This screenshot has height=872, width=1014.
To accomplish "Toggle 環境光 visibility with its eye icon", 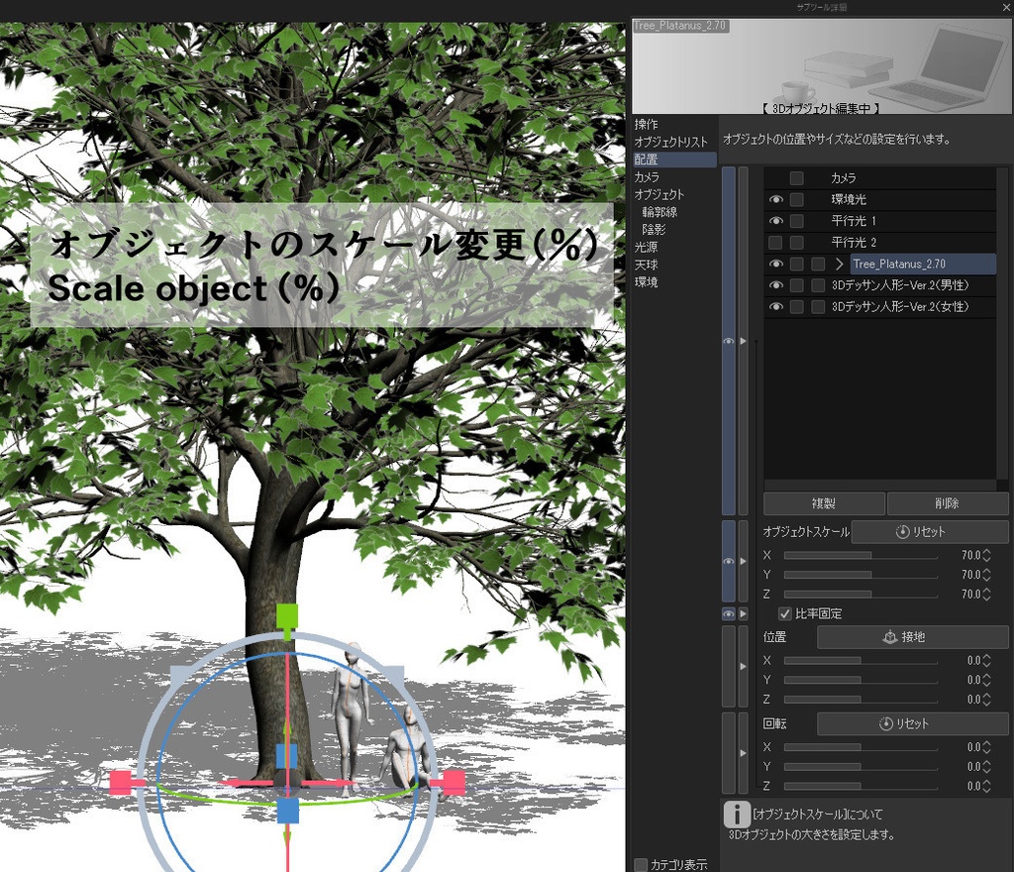I will click(x=777, y=199).
